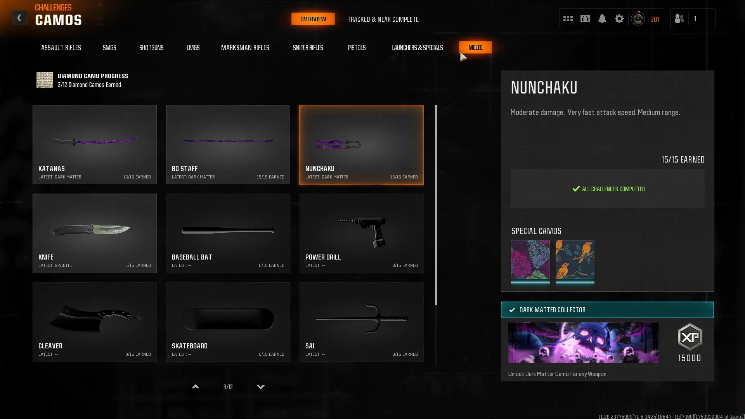The width and height of the screenshot is (745, 419).
Task: Open the party members icon
Action: point(679,19)
